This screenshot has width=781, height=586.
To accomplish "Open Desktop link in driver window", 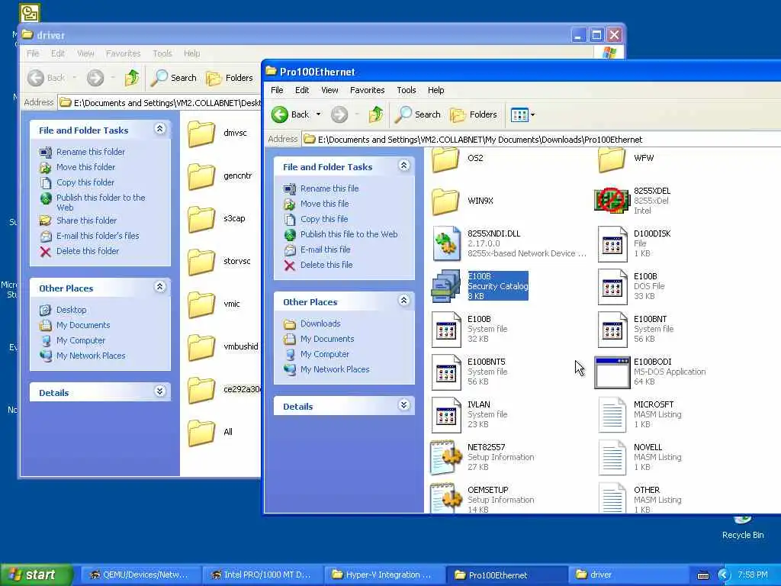I will [x=71, y=310].
